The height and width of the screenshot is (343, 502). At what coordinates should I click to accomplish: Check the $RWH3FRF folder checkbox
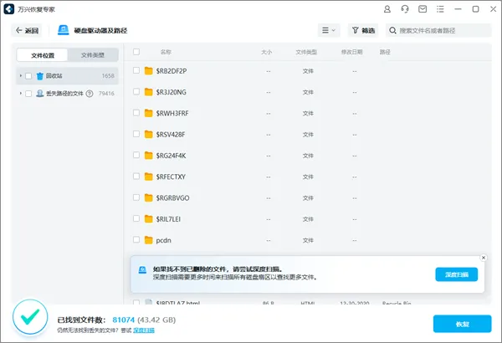tap(136, 112)
